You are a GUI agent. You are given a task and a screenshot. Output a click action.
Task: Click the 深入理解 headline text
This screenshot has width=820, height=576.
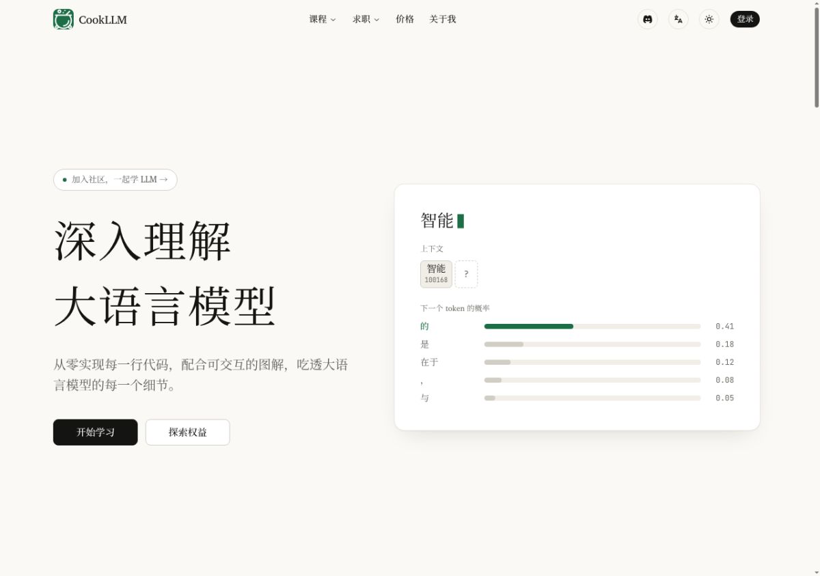click(x=142, y=241)
